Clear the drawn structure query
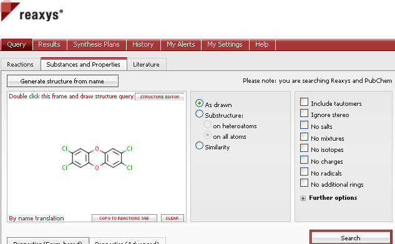This screenshot has width=395, height=244. coord(172,218)
